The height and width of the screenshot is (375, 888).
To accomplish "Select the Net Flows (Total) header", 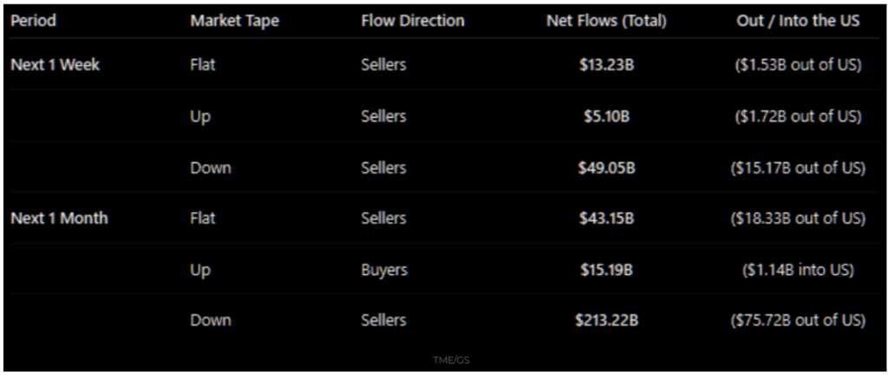I will [606, 20].
